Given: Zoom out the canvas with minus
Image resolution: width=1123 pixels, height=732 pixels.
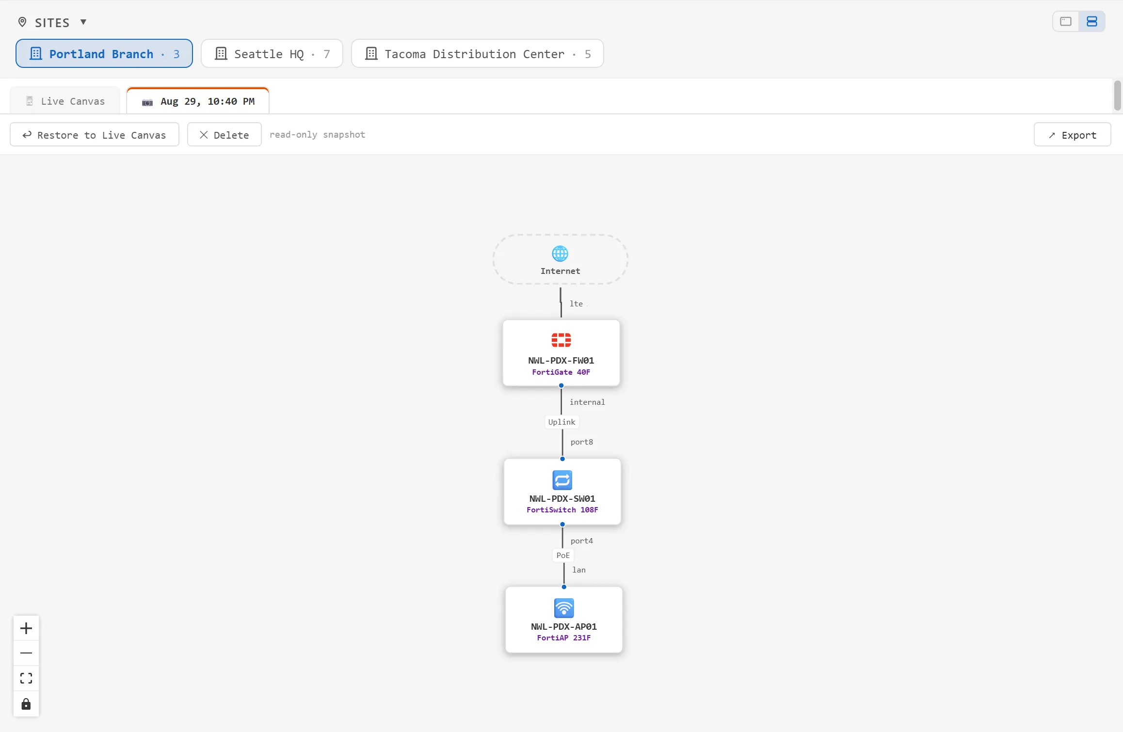Looking at the screenshot, I should coord(26,653).
